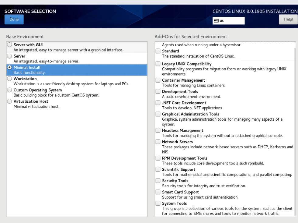Click 'Basic building block for a custom CentOS system.'
Viewport: 298px width, 223px height.
pyautogui.click(x=56, y=95)
